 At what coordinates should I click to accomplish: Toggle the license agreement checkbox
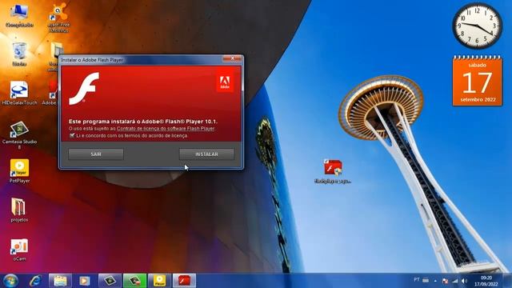click(72, 135)
